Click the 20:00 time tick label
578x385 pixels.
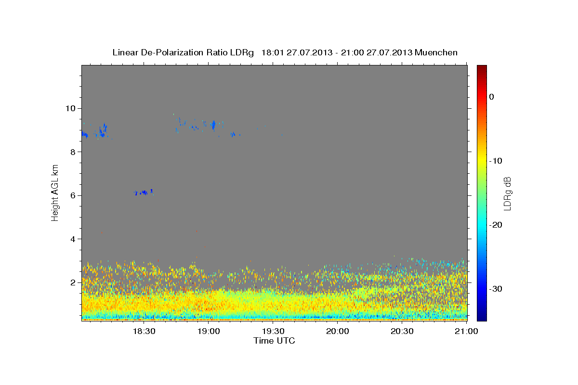click(338, 332)
